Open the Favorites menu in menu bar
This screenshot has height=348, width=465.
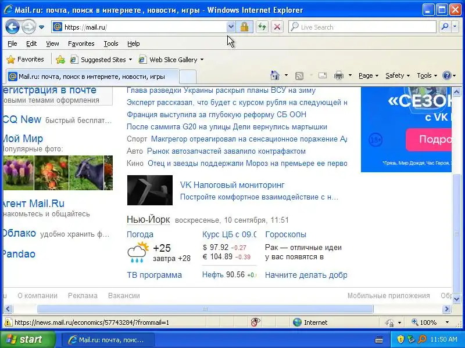(81, 44)
